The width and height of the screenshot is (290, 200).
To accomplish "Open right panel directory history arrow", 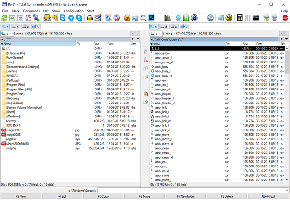I will pos(286,39).
